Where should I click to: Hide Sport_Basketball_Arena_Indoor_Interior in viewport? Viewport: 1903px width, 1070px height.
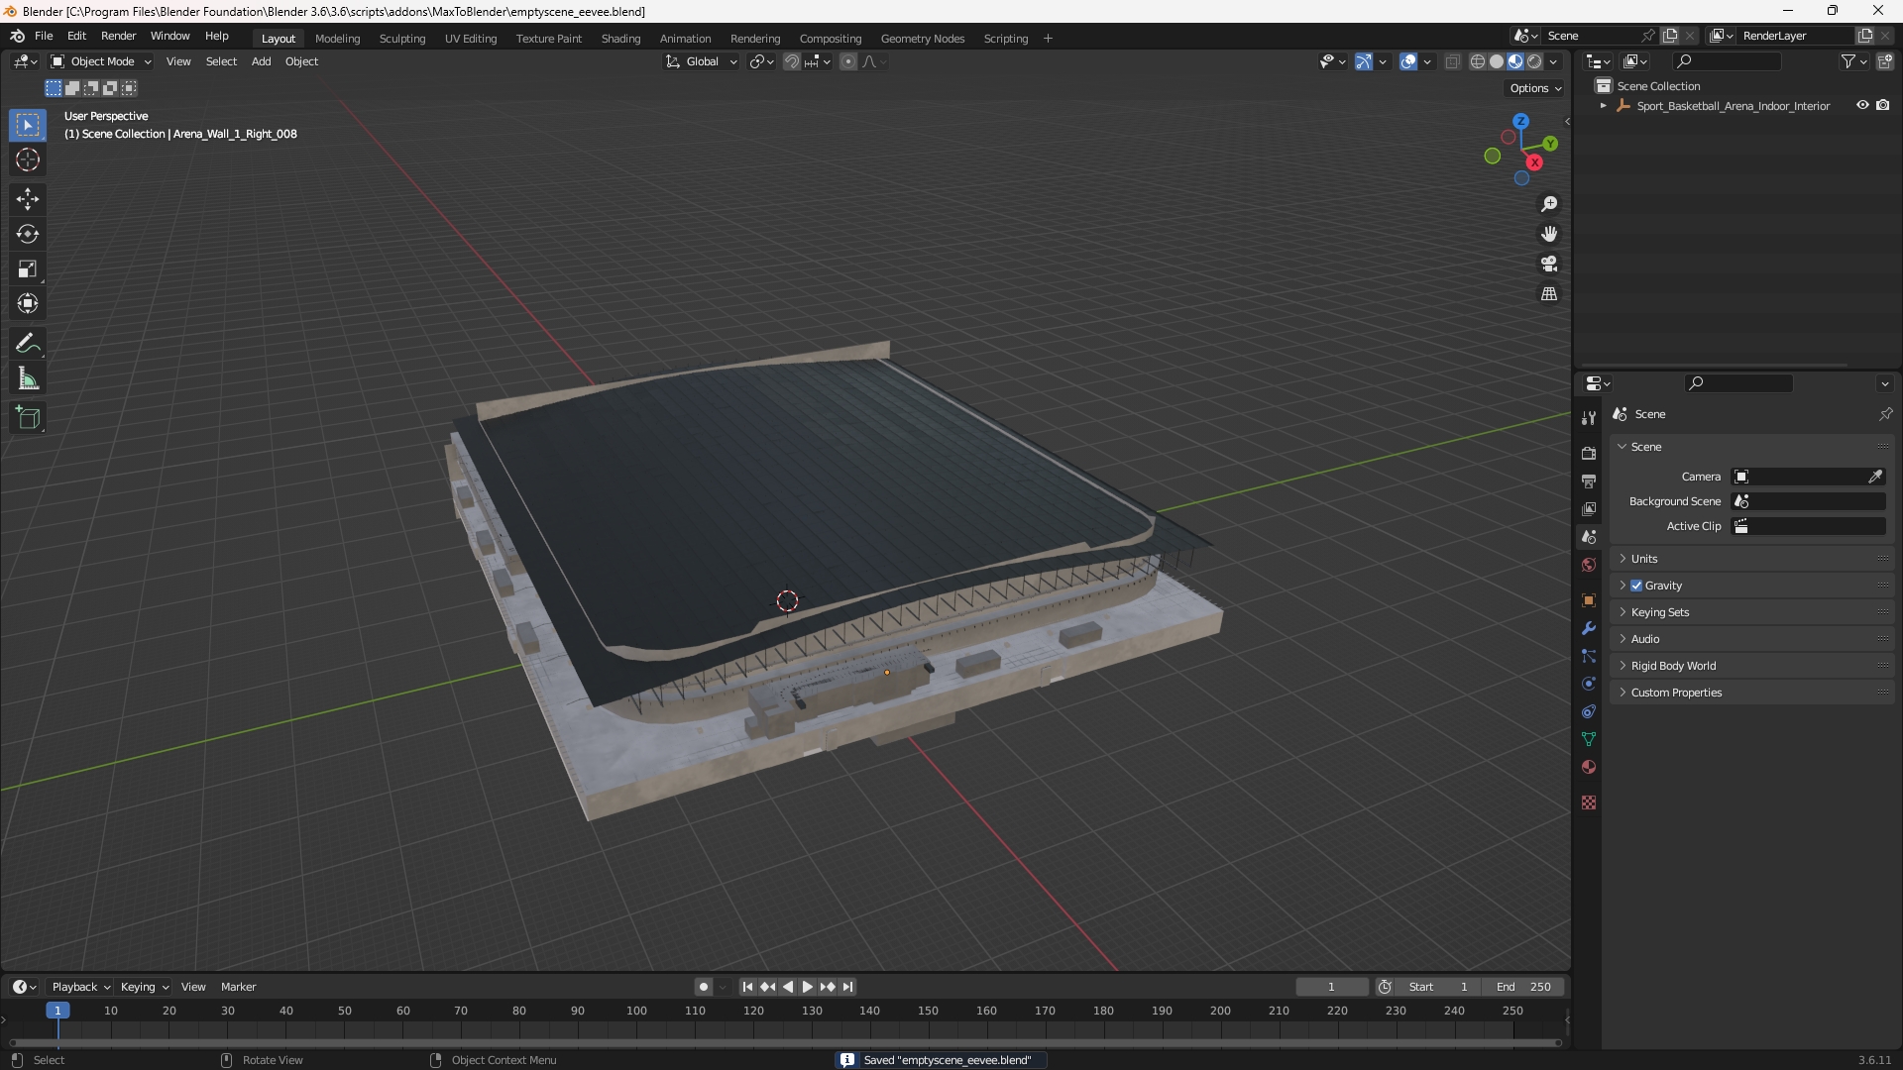1862,105
